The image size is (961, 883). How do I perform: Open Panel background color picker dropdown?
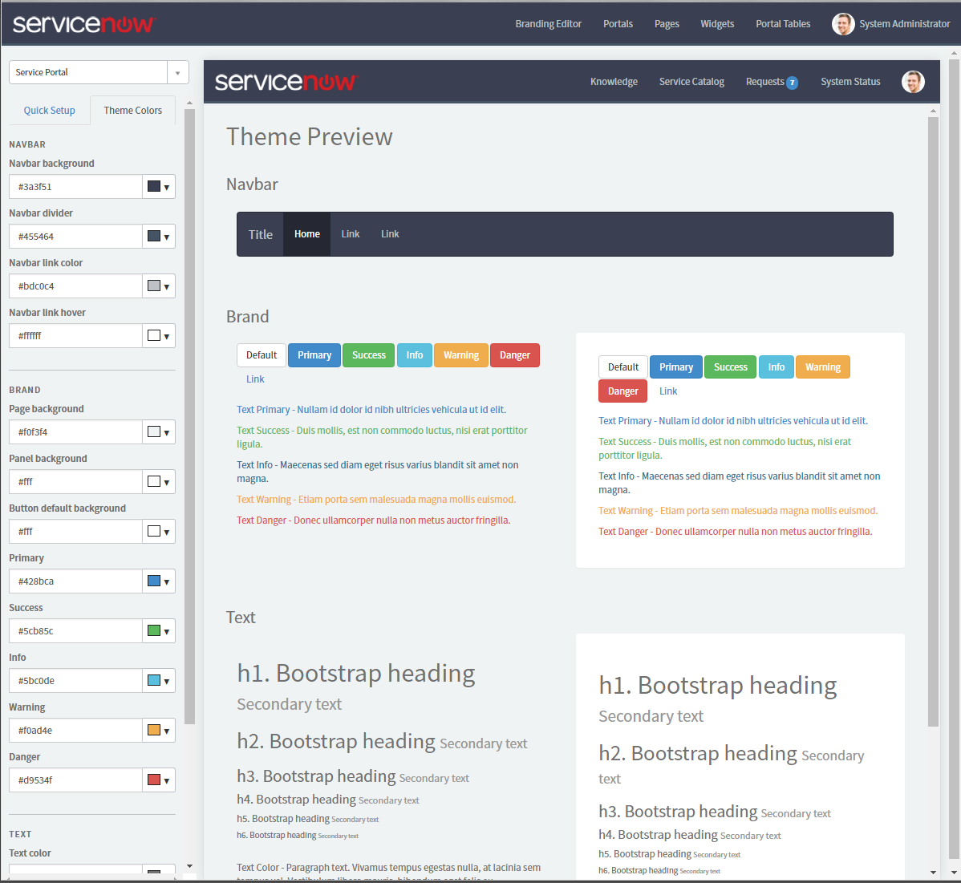(159, 482)
